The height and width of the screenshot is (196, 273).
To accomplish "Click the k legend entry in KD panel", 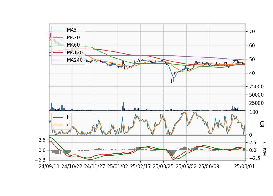I will [68, 117].
